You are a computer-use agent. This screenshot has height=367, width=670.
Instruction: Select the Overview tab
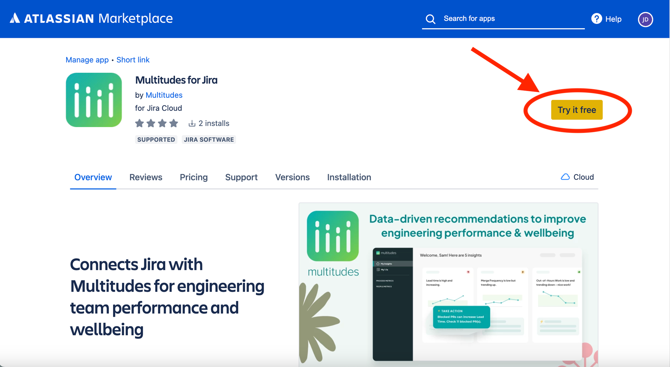coord(93,177)
